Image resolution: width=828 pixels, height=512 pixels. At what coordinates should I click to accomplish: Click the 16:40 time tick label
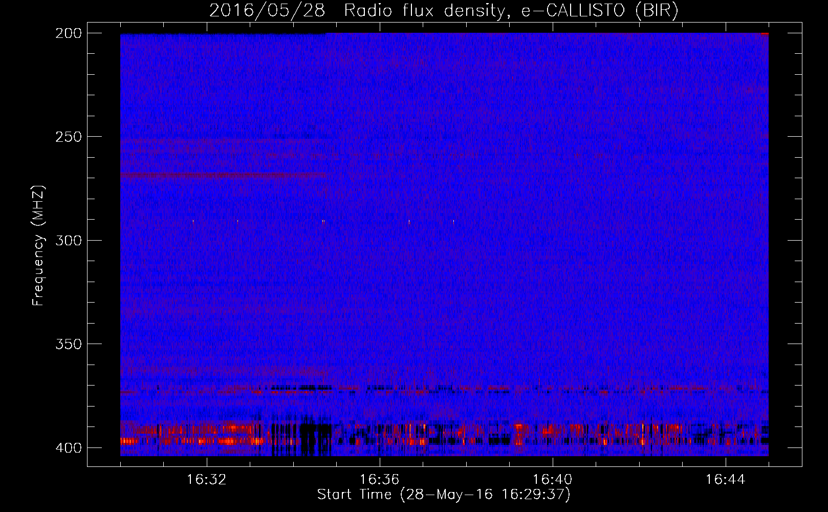coord(553,480)
